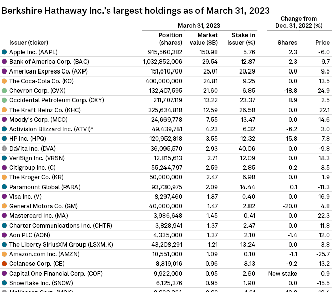Click the 'Price' change column header
The image size is (332, 292).
point(322,43)
